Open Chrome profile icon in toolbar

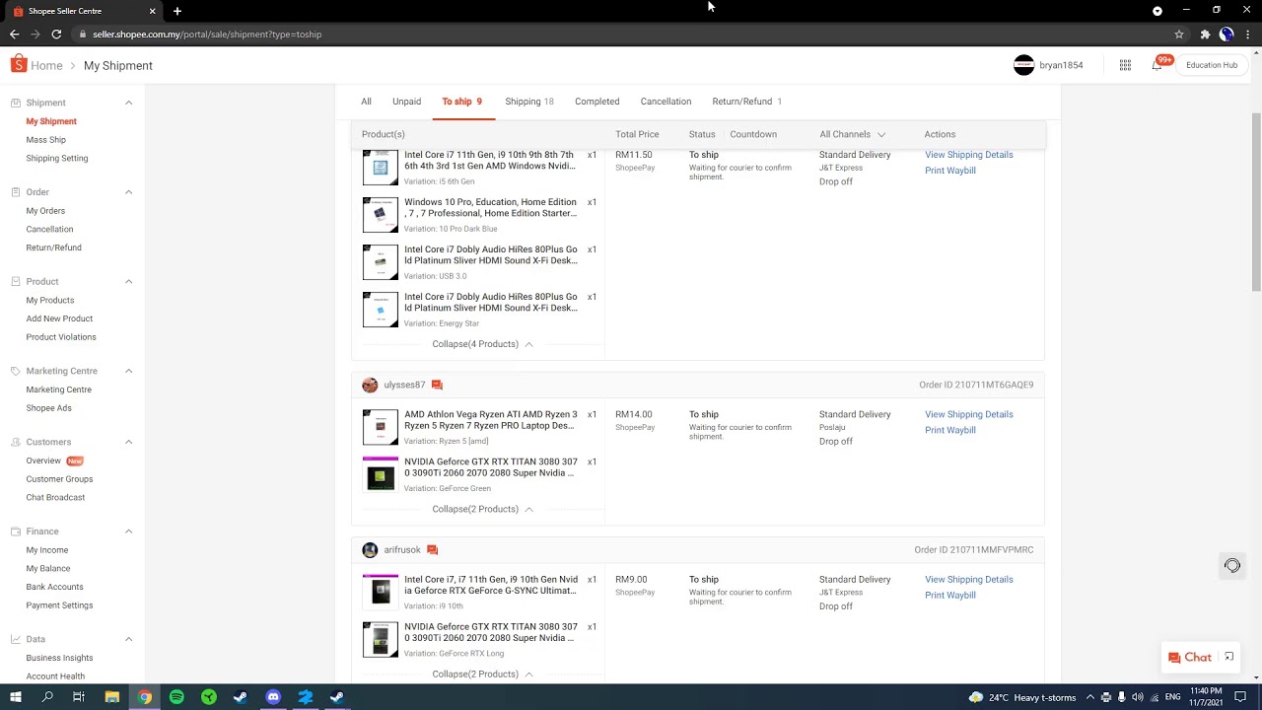[x=1227, y=35]
